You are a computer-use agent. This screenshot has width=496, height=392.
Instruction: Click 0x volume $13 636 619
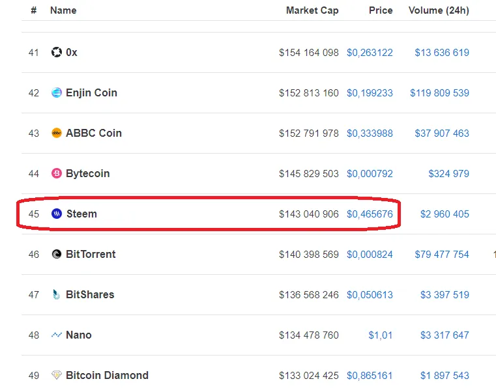tap(442, 53)
